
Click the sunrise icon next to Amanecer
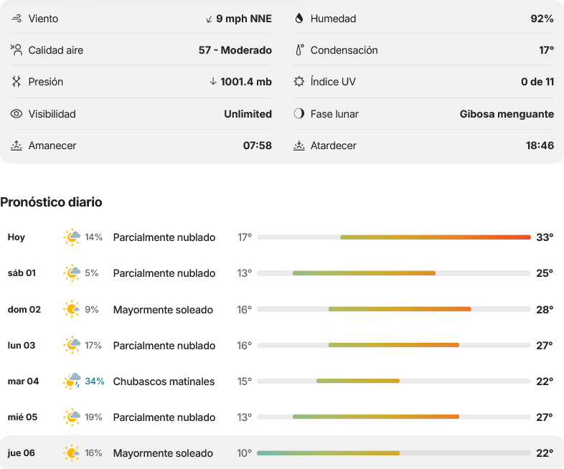(x=17, y=146)
